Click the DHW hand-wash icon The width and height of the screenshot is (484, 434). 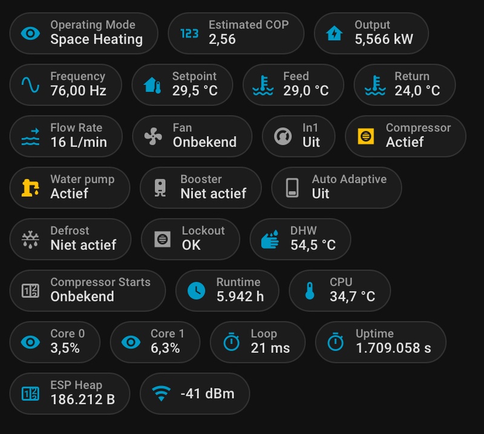[x=269, y=240]
